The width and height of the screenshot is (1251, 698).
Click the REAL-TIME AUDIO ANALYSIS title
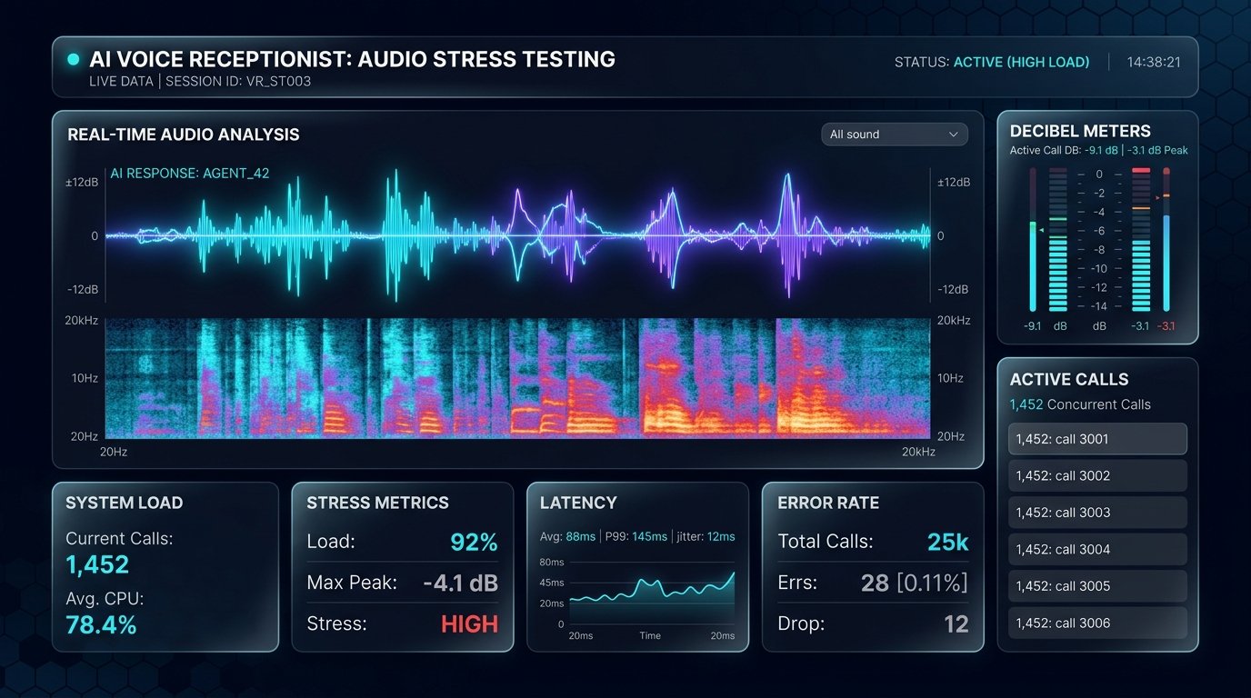pyautogui.click(x=184, y=135)
